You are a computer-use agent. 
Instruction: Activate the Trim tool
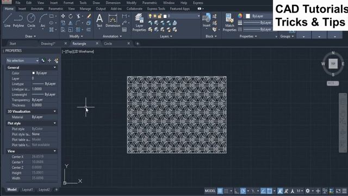pos(78,16)
